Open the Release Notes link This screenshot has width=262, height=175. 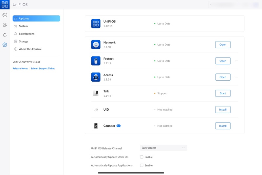[20, 69]
